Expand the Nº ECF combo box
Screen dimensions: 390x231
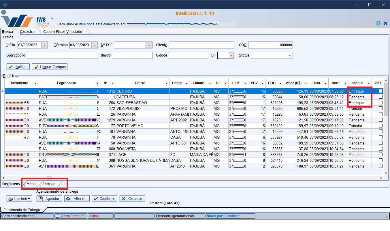coord(149,45)
